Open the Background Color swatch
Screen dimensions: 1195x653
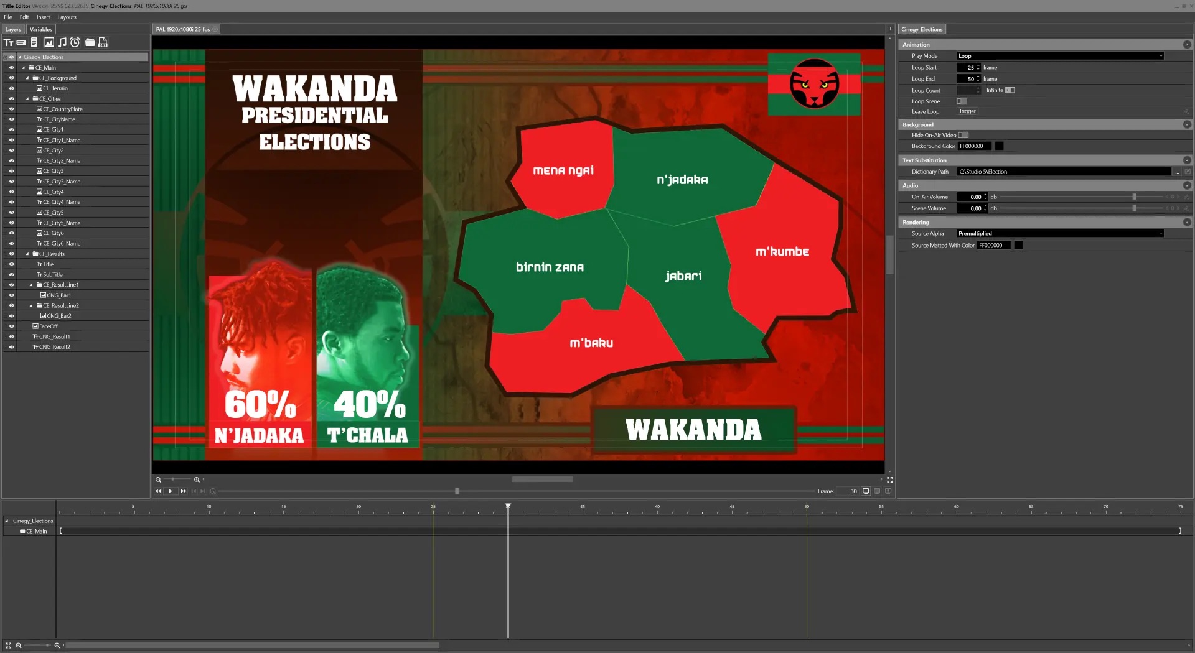pyautogui.click(x=999, y=146)
